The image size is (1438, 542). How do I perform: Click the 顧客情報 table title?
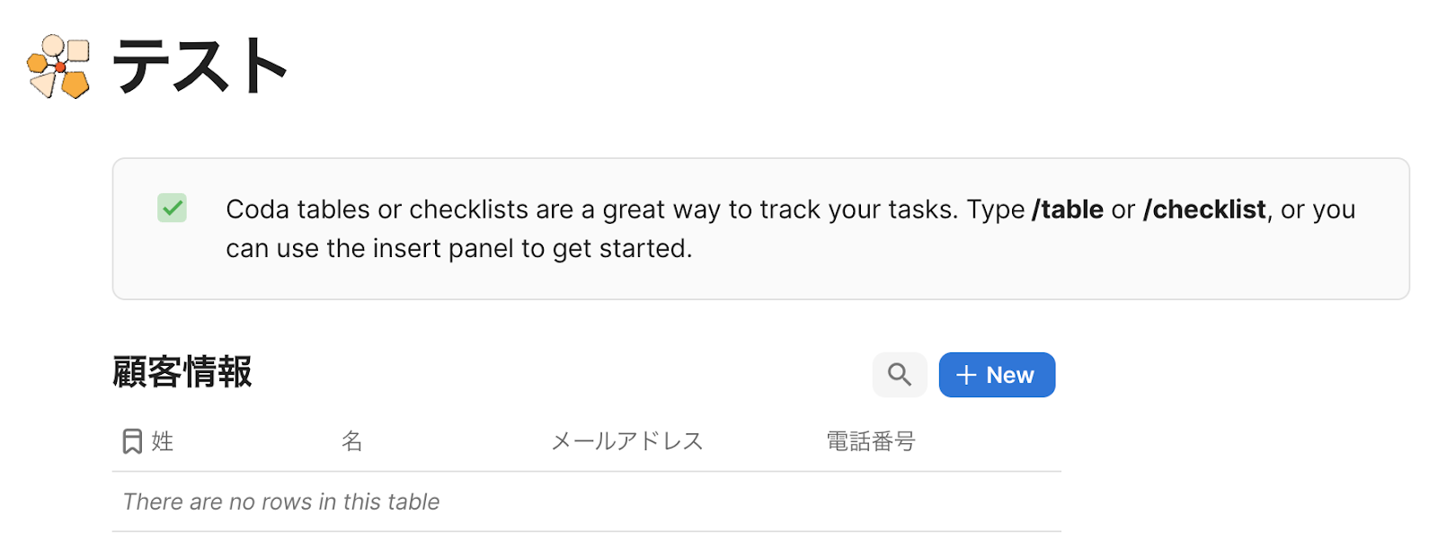tap(182, 372)
